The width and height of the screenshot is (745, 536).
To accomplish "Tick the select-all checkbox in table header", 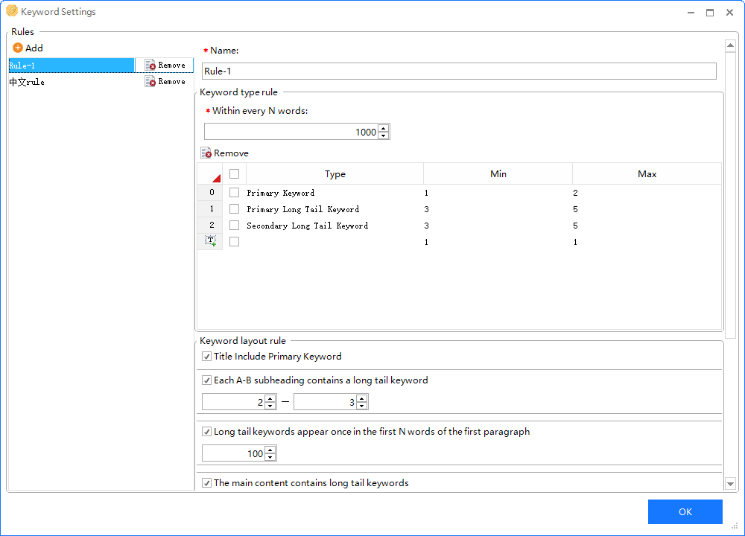I will coord(234,174).
